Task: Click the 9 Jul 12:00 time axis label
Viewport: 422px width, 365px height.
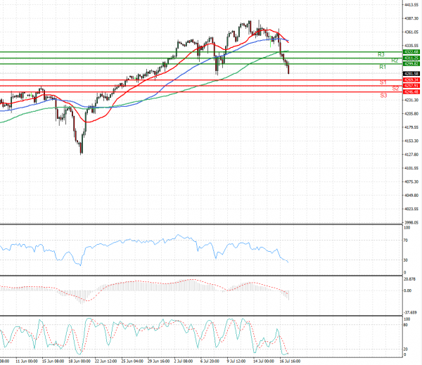Action: tap(236, 361)
